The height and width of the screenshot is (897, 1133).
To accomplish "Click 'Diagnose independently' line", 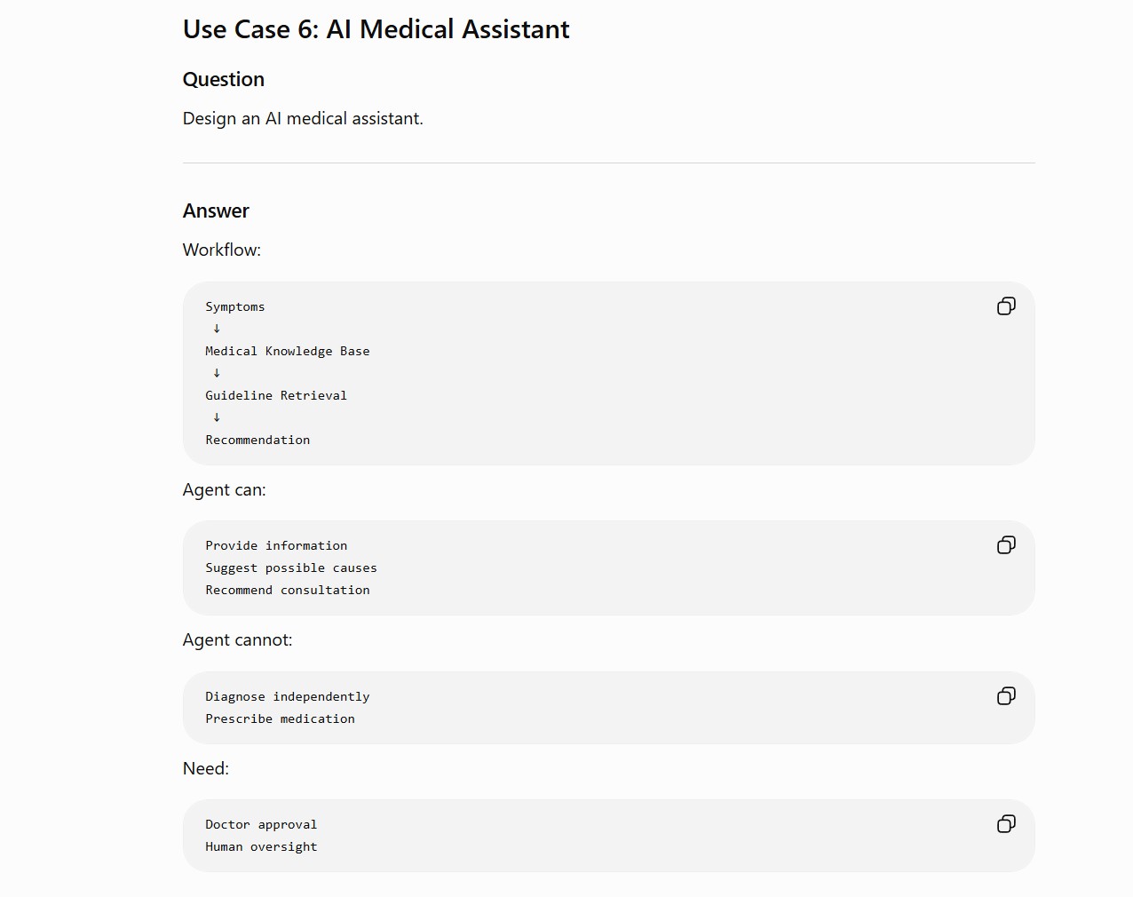I will pos(288,697).
